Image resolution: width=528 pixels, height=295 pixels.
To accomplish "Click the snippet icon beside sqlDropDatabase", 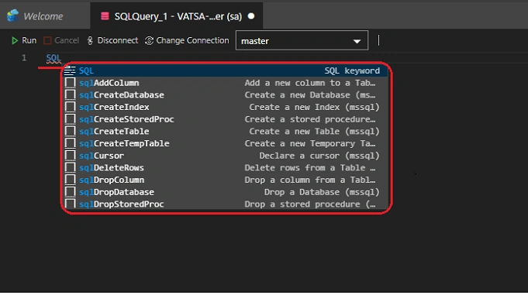I will tap(70, 192).
